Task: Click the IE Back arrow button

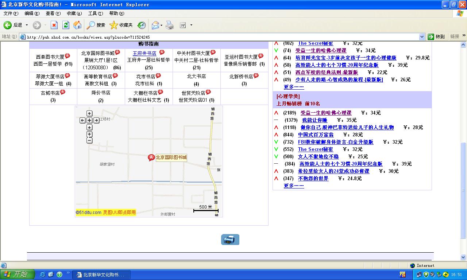Action: [x=8, y=25]
